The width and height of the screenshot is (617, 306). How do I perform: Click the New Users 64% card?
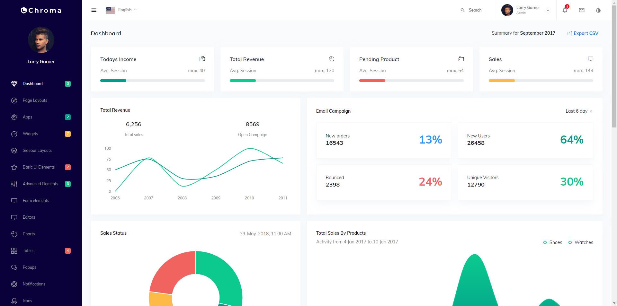(x=525, y=140)
